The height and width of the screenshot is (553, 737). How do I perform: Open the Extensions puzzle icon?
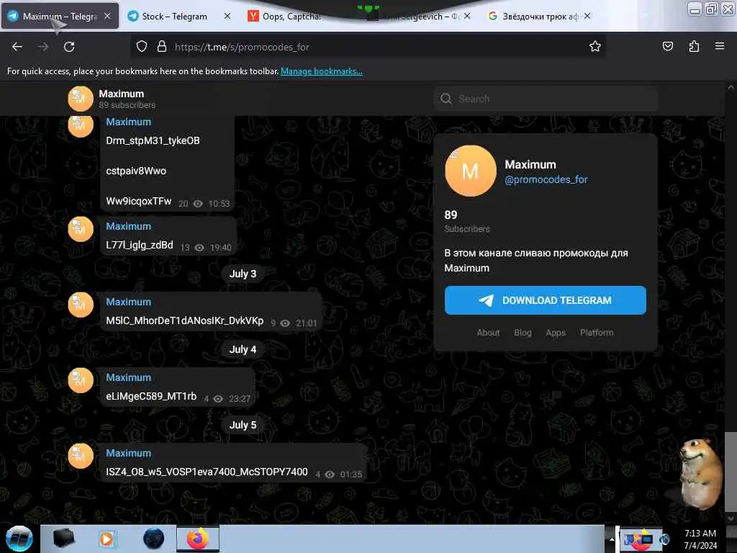(694, 46)
